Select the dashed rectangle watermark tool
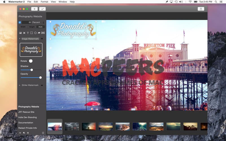The width and height of the screenshot is (226, 141). coord(32,33)
